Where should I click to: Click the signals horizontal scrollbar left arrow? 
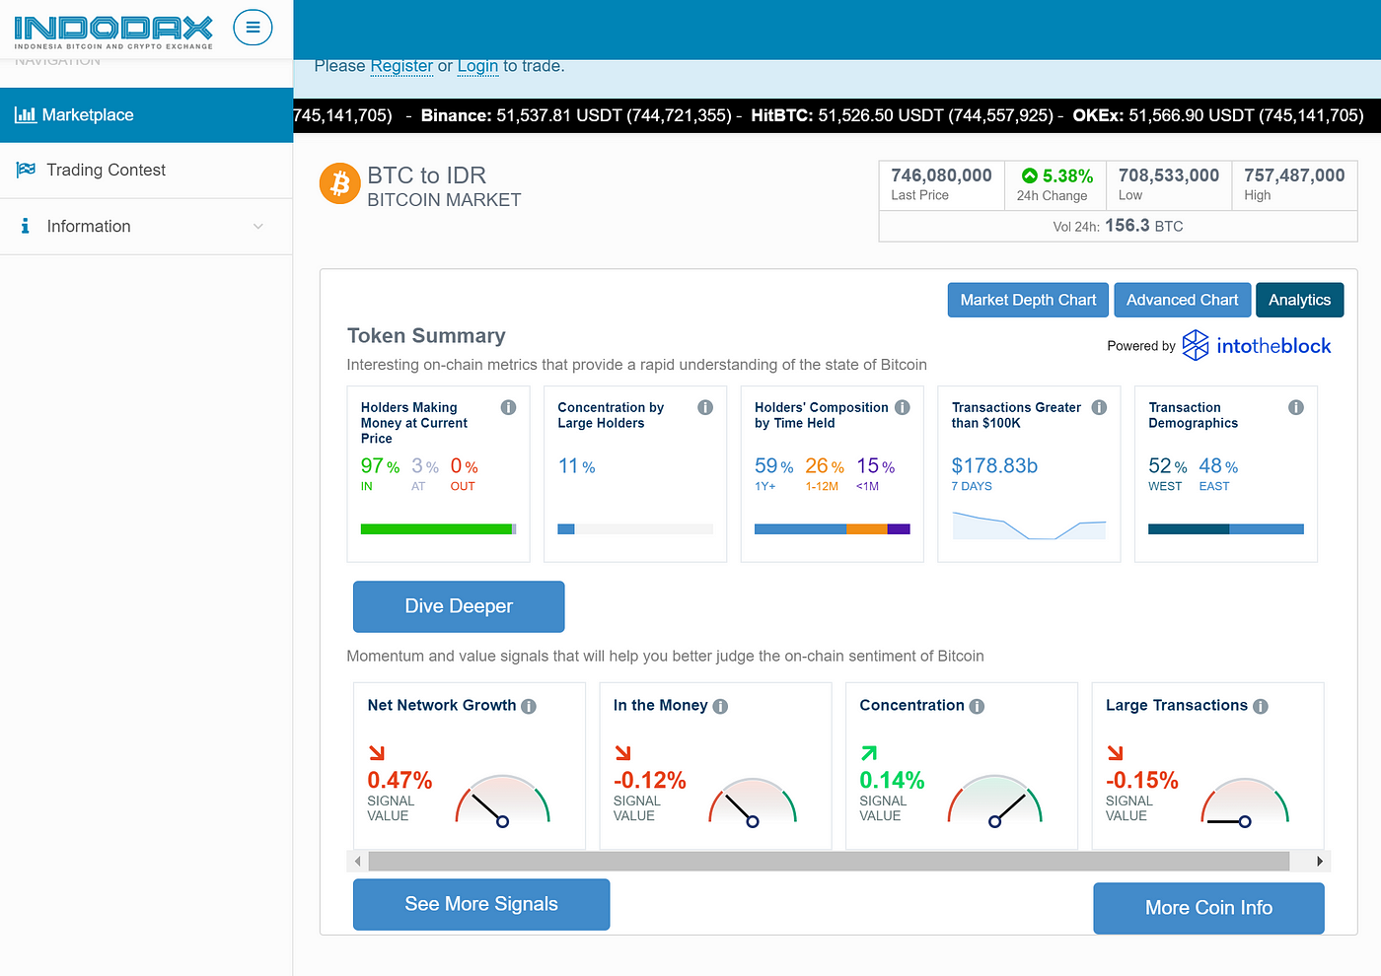point(357,862)
